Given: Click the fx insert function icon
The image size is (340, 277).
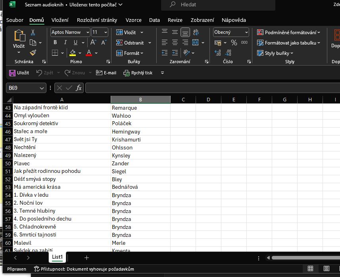Looking at the screenshot, I should click(79, 88).
